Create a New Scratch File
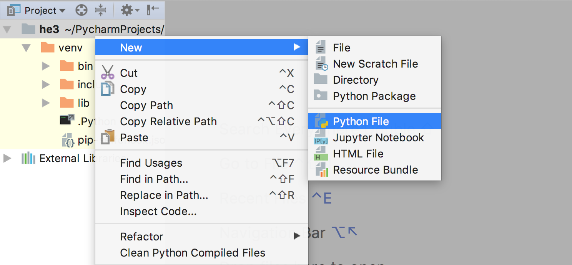The image size is (572, 265). 375,64
